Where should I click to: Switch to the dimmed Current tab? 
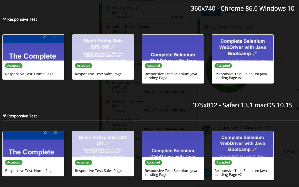coord(211,12)
